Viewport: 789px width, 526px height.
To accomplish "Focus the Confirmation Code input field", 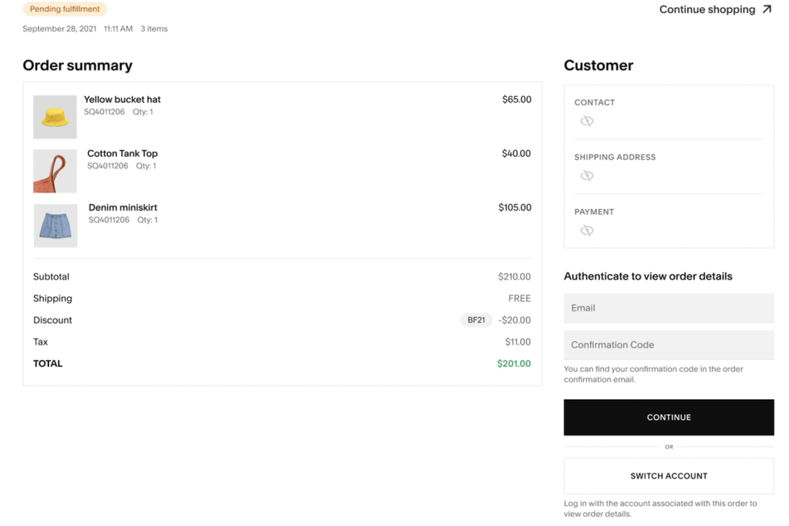I will (669, 345).
